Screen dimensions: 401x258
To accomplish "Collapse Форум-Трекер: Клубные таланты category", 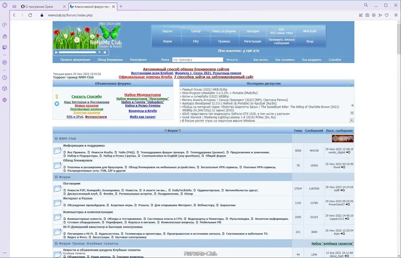I will [56, 243].
